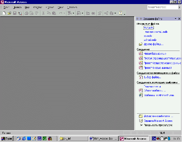The image size is (182, 142).
Task: Click the Search toolbar icon with magnifier
Action: (x=20, y=13)
